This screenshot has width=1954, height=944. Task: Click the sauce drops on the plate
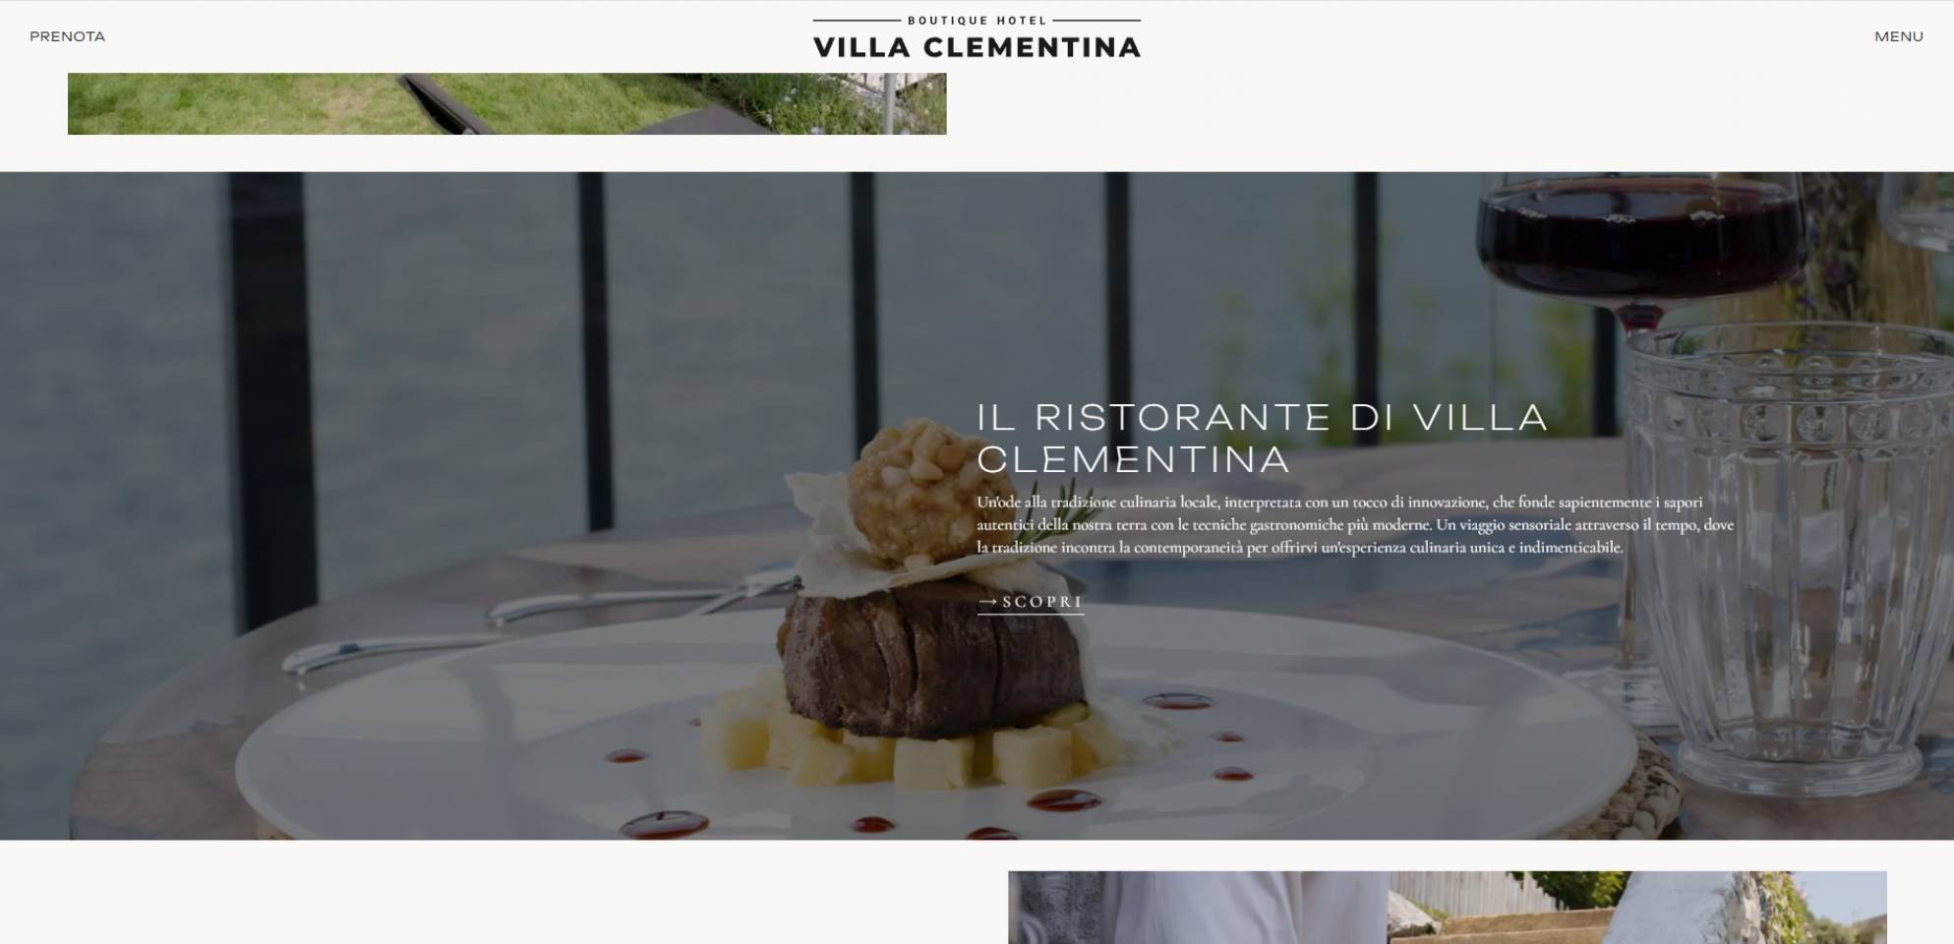[x=1180, y=702]
